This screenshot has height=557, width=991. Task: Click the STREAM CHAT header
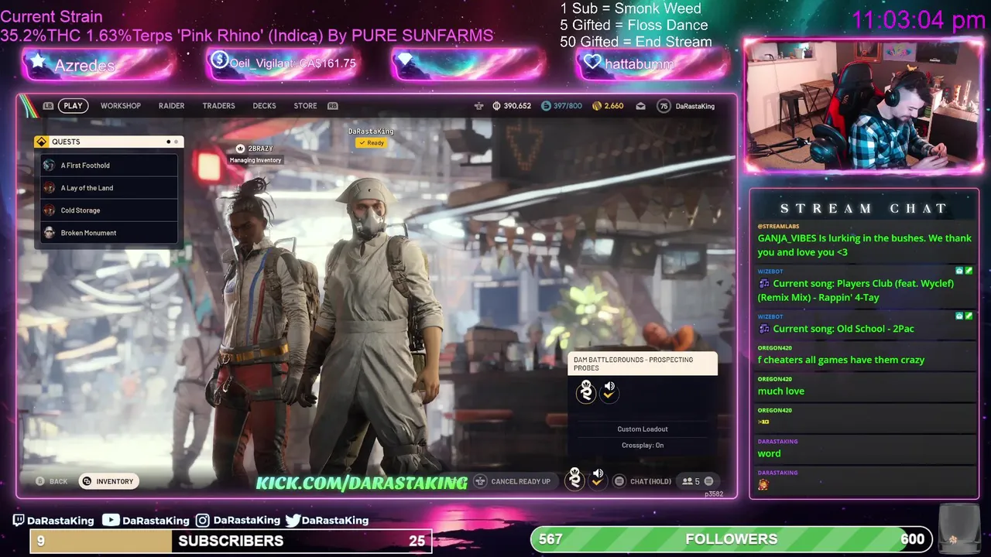click(x=863, y=208)
